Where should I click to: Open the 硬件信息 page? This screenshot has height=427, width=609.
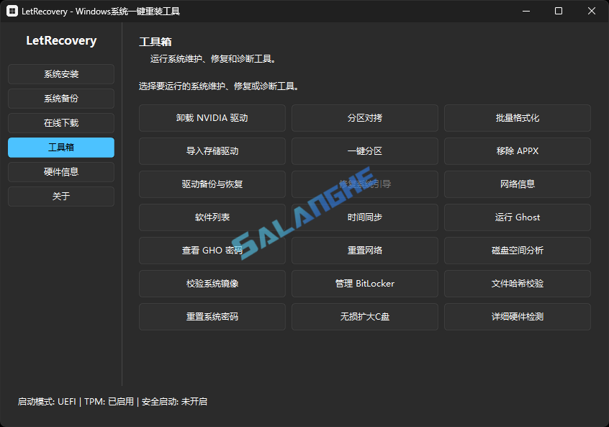click(x=61, y=172)
